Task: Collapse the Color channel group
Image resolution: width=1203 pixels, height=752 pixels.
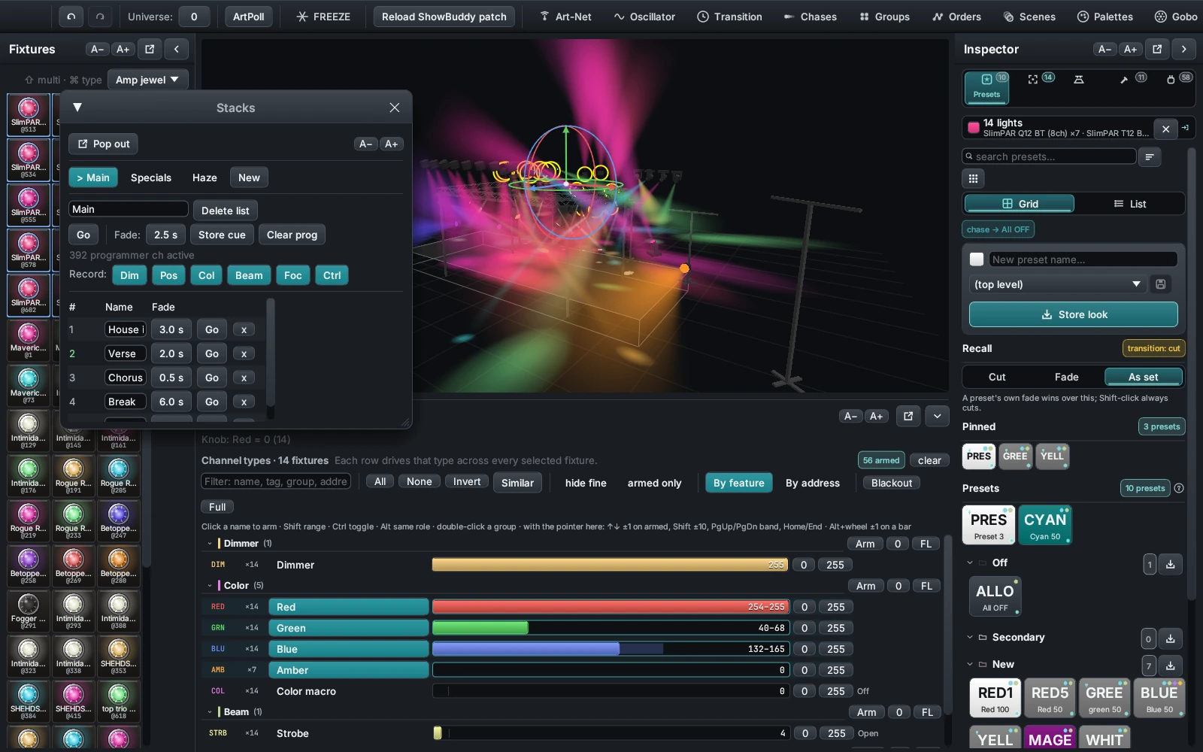Action: tap(210, 585)
